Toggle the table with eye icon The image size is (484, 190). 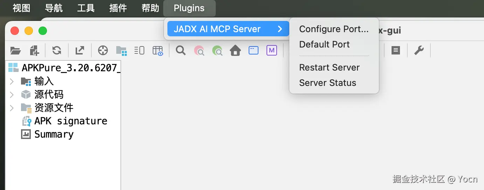(x=158, y=51)
